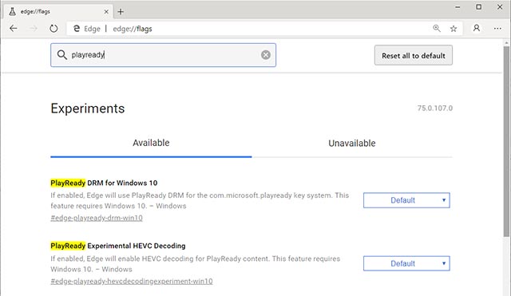Screen dimensions: 511x296
Task: Go back with the browser back arrow
Action: coord(14,29)
